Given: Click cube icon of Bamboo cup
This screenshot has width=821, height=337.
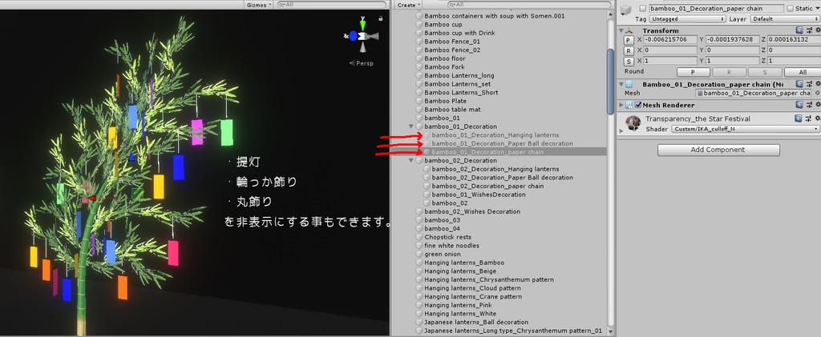Looking at the screenshot, I should [x=419, y=25].
